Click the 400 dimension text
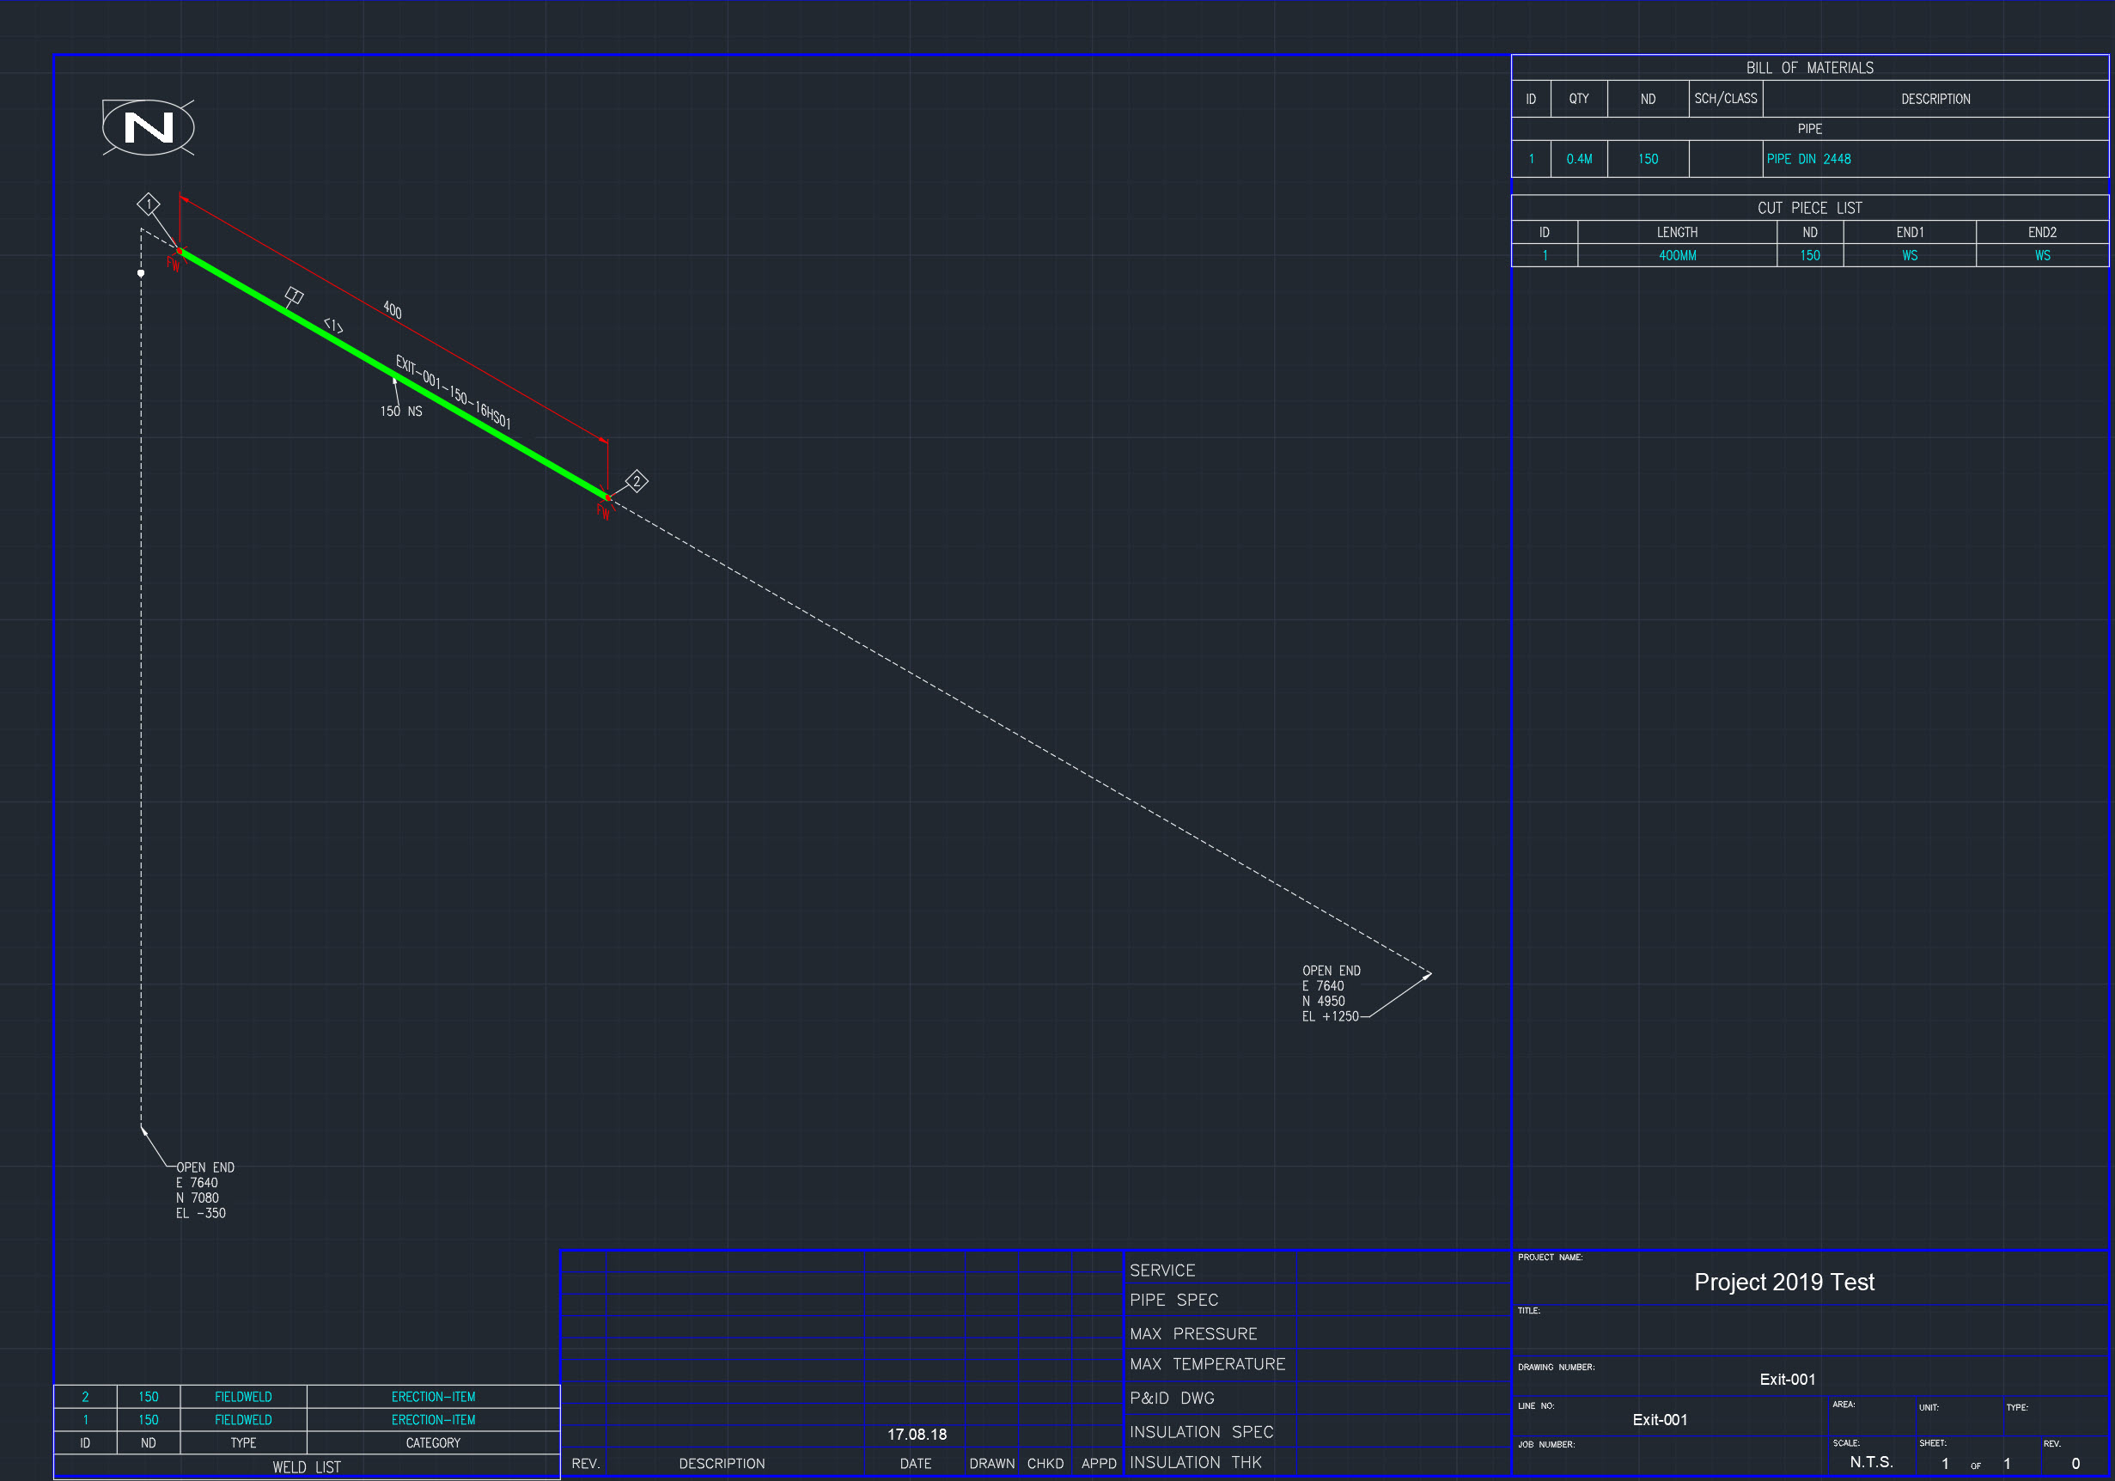 click(x=393, y=309)
